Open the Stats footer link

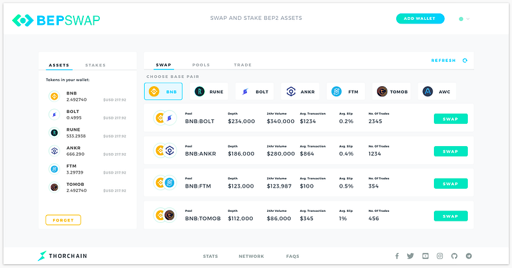tap(211, 257)
